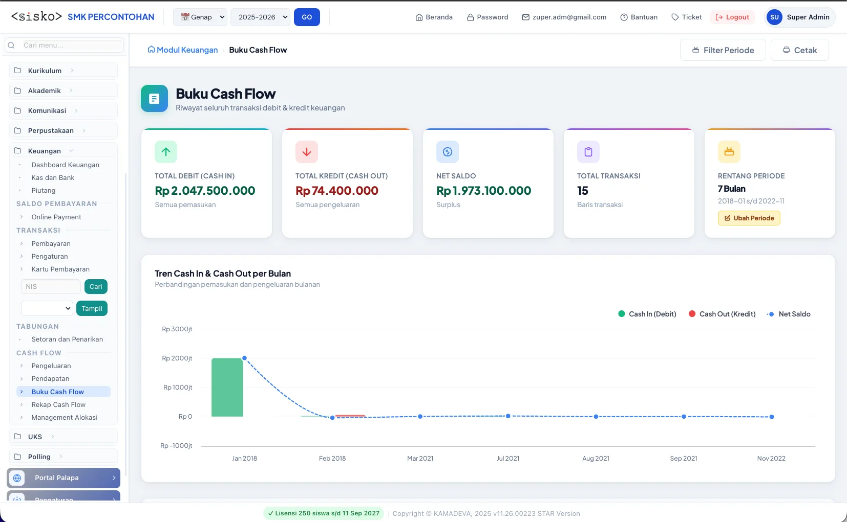This screenshot has height=522, width=847.
Task: Toggle Cash Out (Kredit) legend series
Action: pyautogui.click(x=722, y=314)
